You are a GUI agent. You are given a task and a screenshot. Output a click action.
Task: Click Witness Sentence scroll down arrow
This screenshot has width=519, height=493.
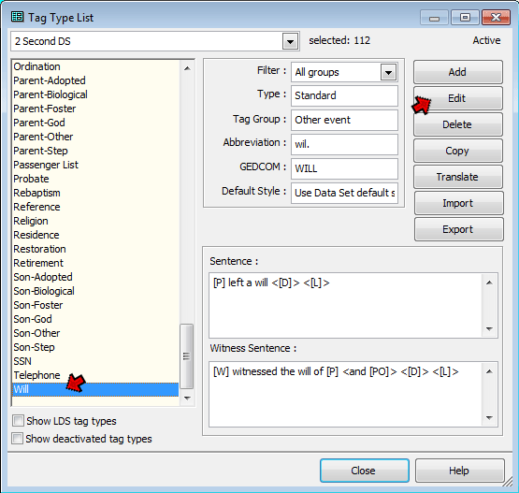click(x=489, y=418)
